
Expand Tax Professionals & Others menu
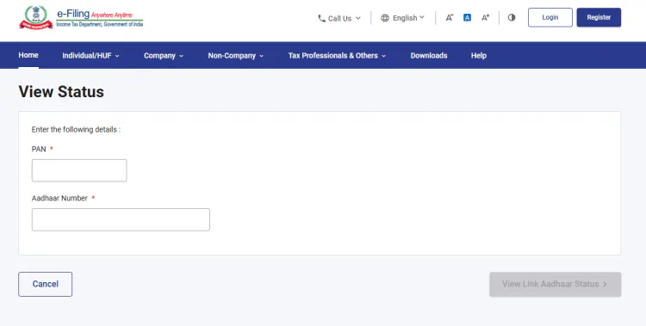[x=337, y=56]
